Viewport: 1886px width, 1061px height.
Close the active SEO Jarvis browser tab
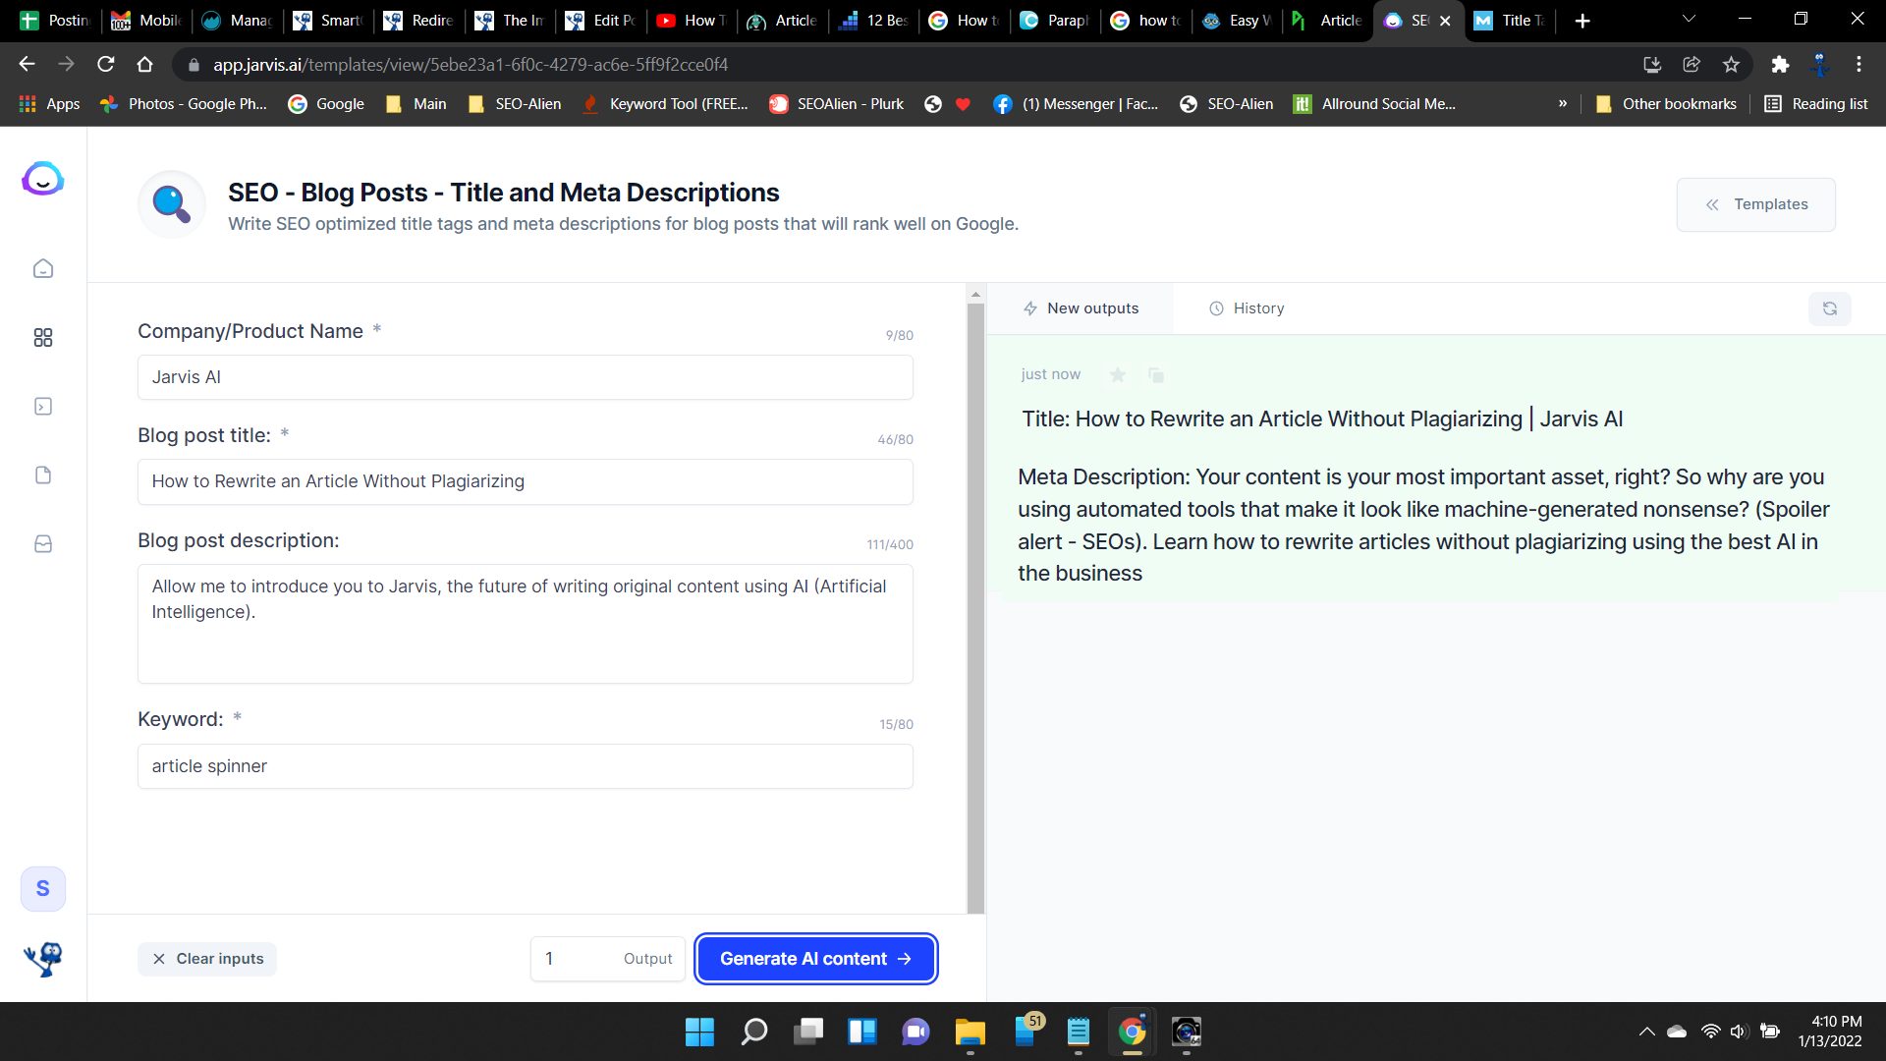click(x=1445, y=21)
